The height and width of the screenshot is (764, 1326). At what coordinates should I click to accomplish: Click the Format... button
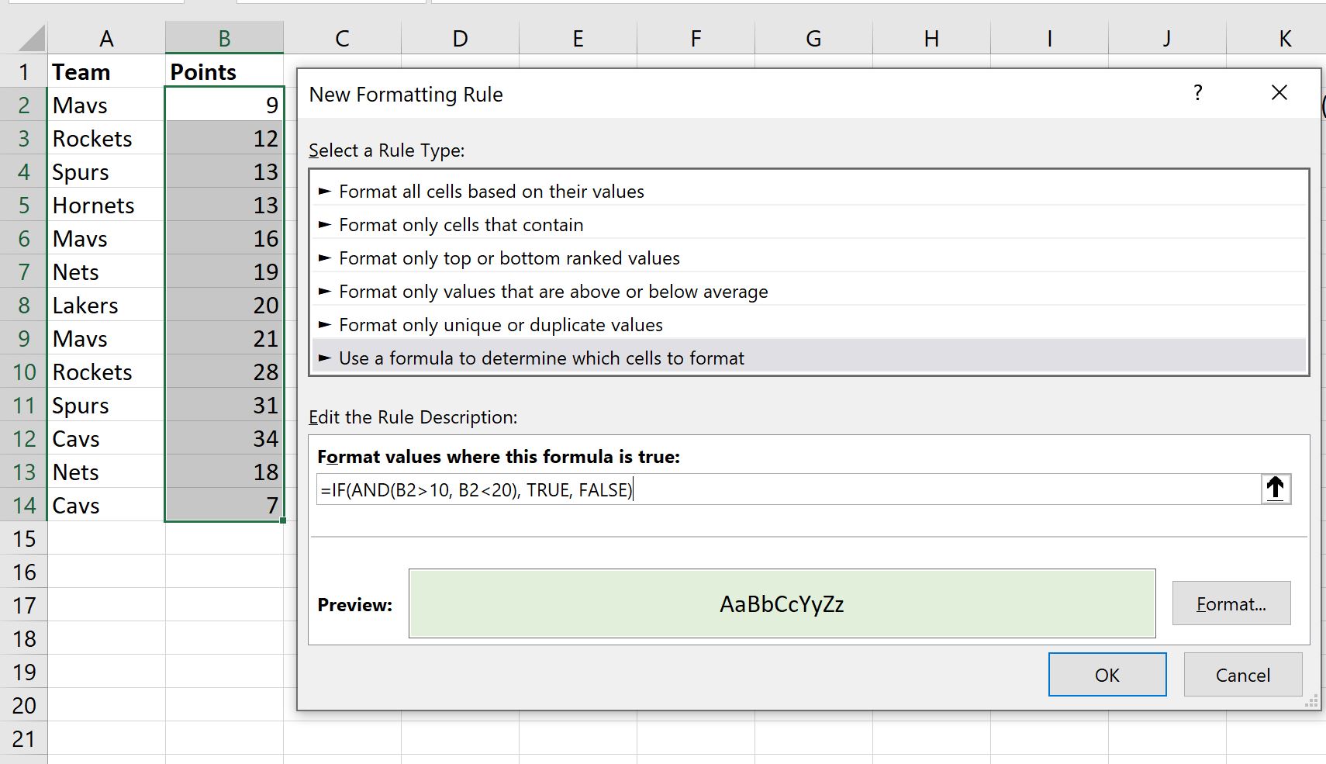coord(1231,603)
